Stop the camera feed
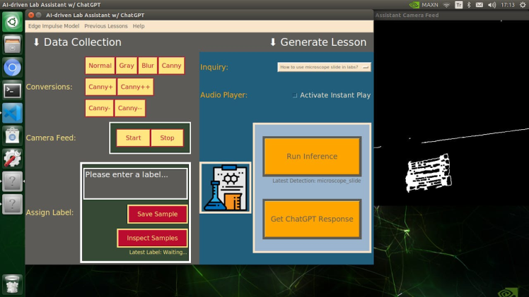This screenshot has height=297, width=529. pyautogui.click(x=167, y=138)
